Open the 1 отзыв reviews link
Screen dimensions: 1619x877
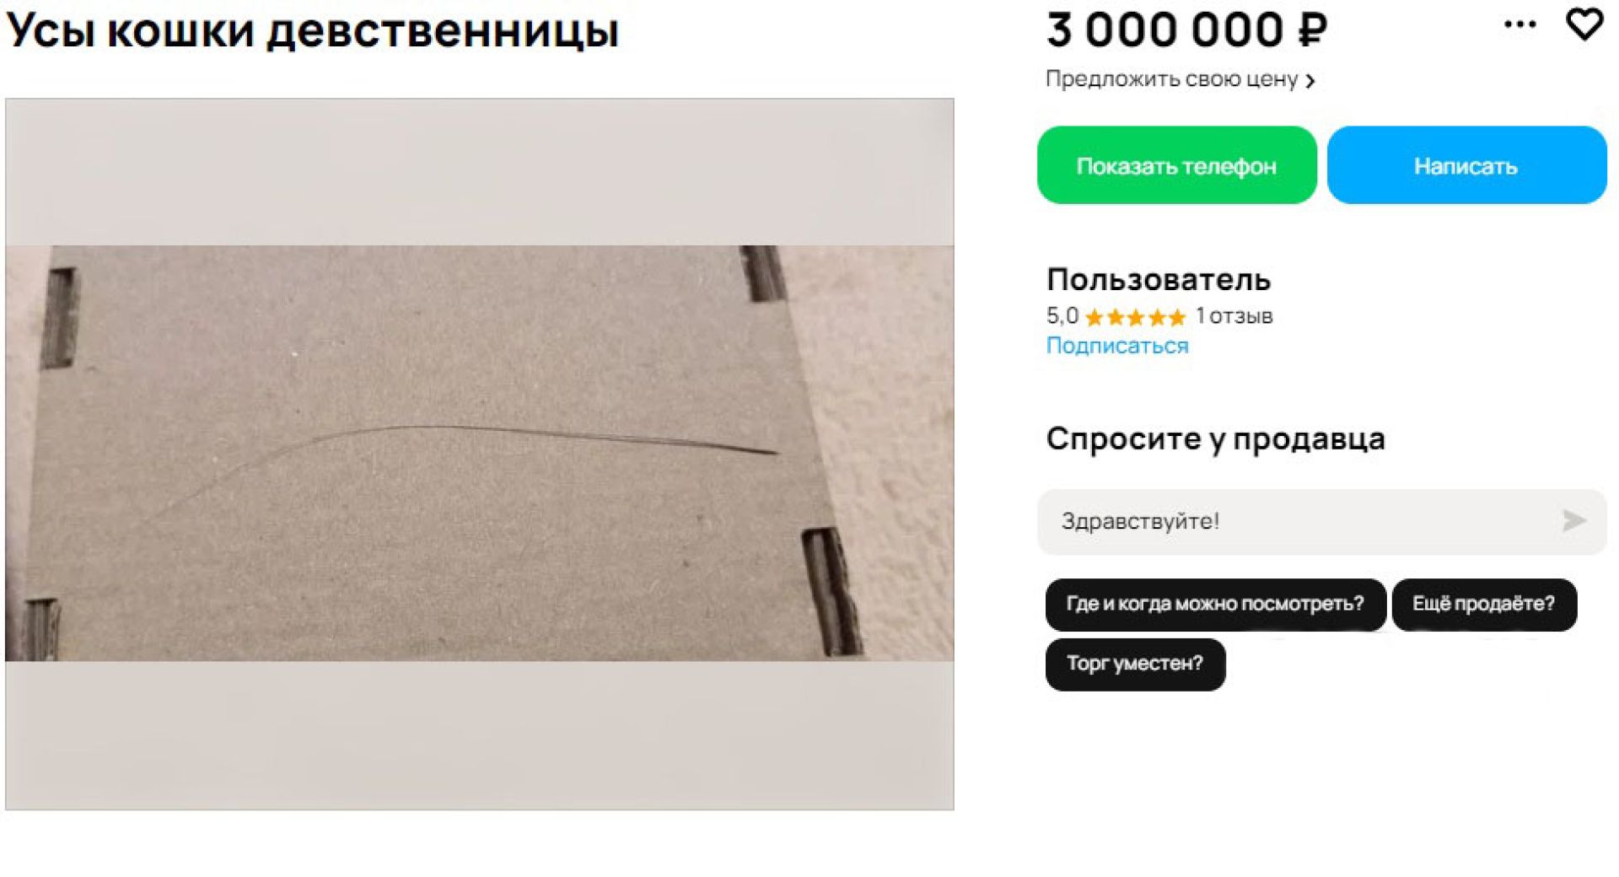coord(1234,316)
